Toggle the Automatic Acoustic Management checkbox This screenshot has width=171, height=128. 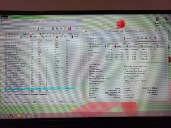(125, 66)
